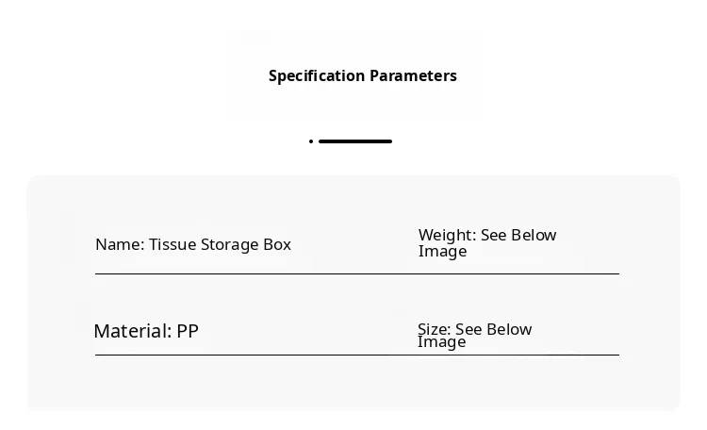Click the 'Tissue Storage Box' value text
Viewport: 707px width, 430px height.
click(x=220, y=245)
